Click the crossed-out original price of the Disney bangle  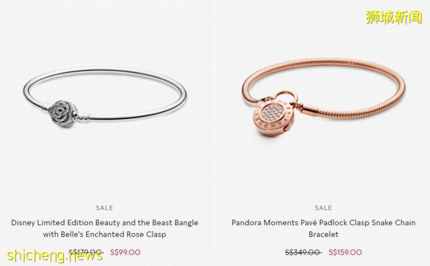click(x=86, y=252)
